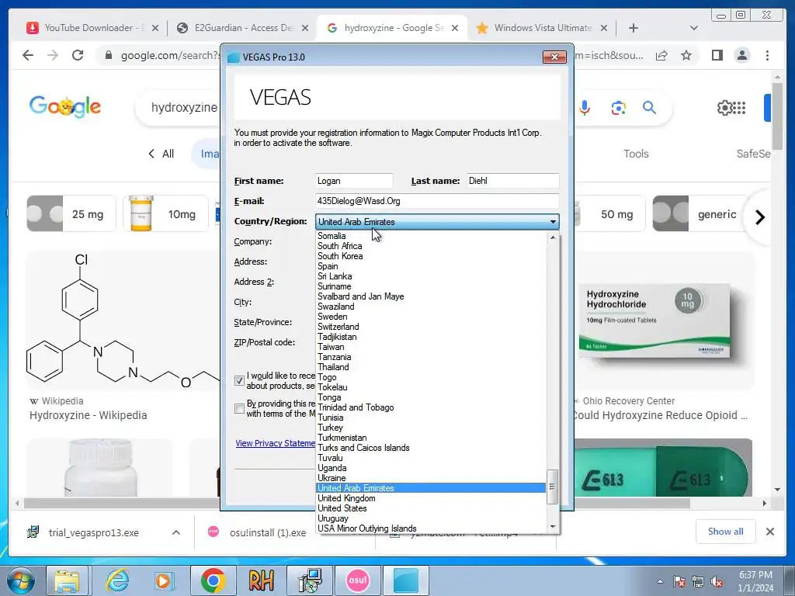The image size is (795, 596).
Task: Click into the Last name field
Action: 512,181
